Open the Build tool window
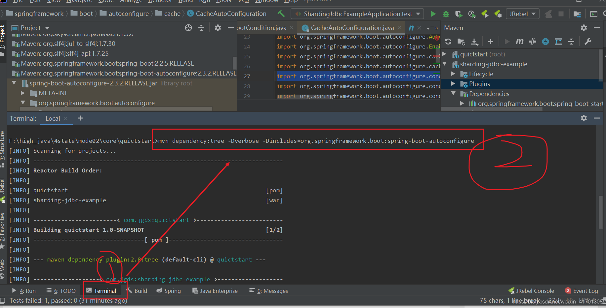 coord(137,291)
